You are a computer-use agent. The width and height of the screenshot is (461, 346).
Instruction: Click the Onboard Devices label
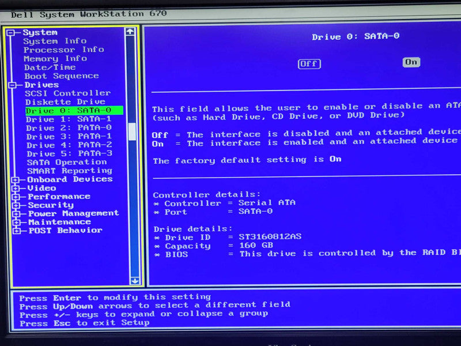point(70,179)
